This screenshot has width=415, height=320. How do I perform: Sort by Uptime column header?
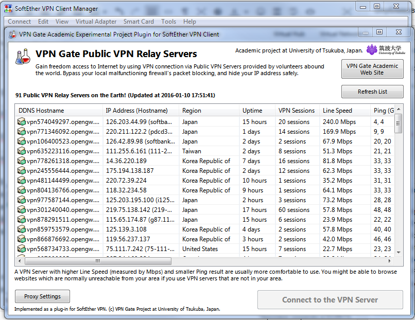(257, 111)
